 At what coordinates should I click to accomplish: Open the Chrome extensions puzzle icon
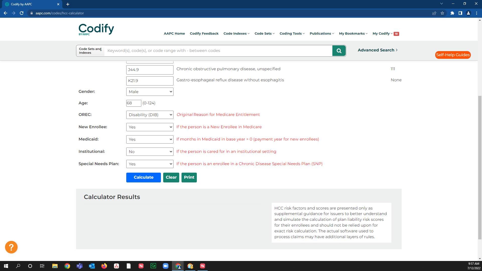pyautogui.click(x=452, y=13)
